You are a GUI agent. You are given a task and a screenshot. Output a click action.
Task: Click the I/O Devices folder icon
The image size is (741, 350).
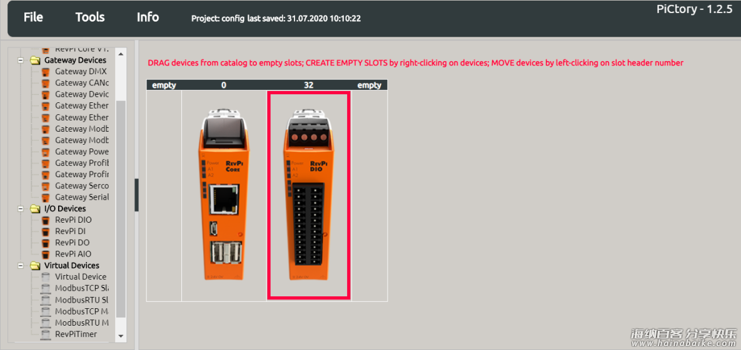36,208
